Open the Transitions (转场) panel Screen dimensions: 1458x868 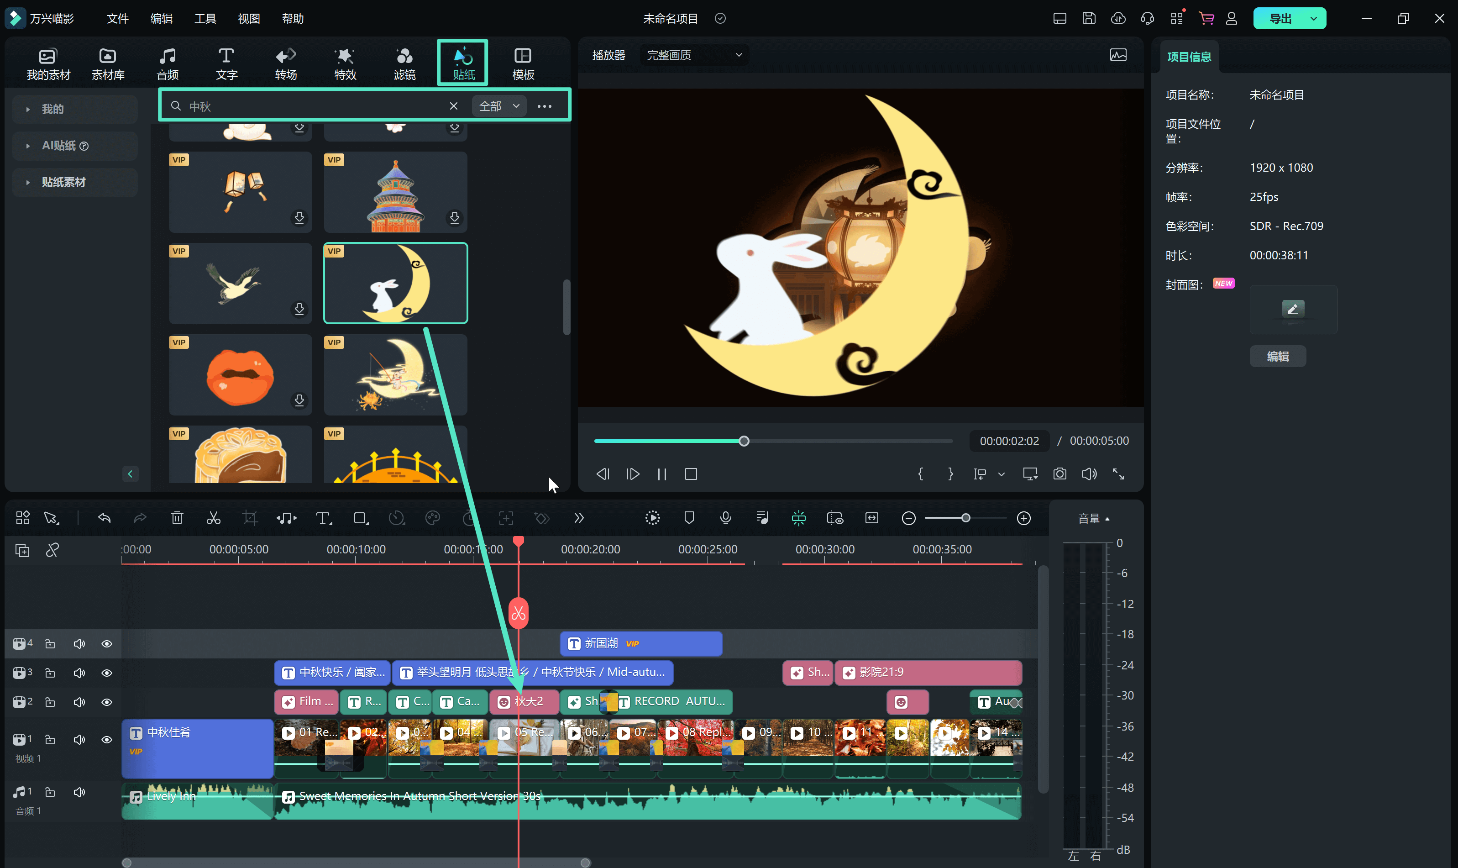point(286,63)
